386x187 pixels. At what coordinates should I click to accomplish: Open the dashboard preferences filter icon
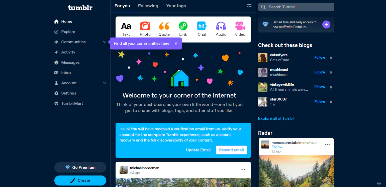(249, 5)
